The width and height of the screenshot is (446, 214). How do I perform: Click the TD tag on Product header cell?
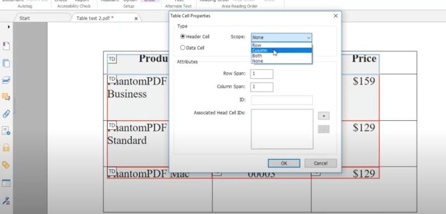[112, 59]
